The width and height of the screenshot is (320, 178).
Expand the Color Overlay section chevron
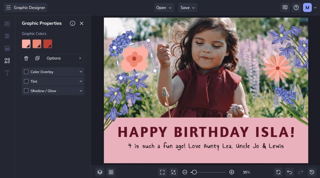[x=81, y=72]
